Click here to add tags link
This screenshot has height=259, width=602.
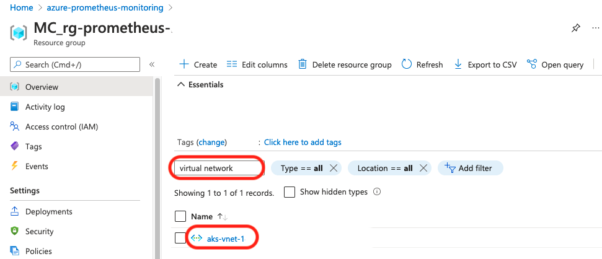tap(303, 143)
